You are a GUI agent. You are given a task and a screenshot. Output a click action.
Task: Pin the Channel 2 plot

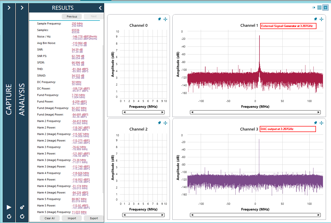[x=159, y=123]
